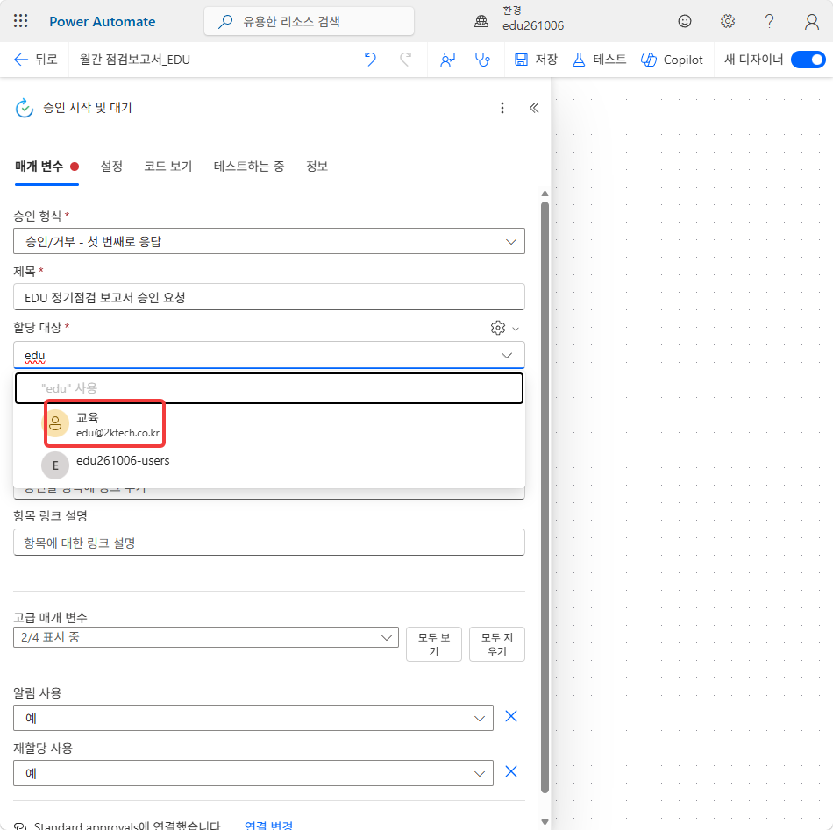Select the user 교육 edu@2ktech.co.kr
833x830 pixels.
(x=269, y=424)
